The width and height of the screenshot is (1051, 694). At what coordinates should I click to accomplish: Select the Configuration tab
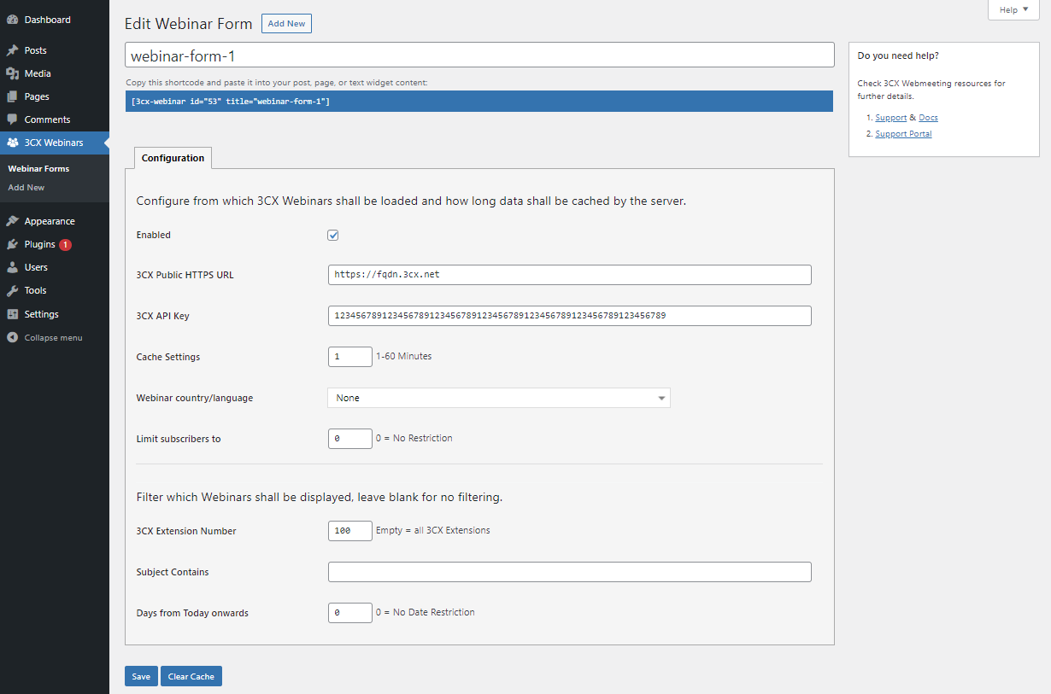point(173,158)
